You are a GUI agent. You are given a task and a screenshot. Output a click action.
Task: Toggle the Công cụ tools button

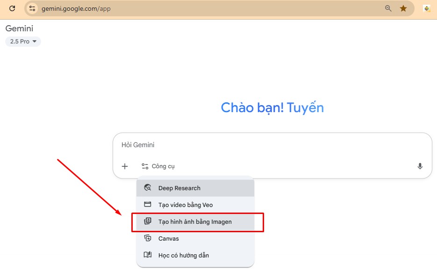[158, 166]
